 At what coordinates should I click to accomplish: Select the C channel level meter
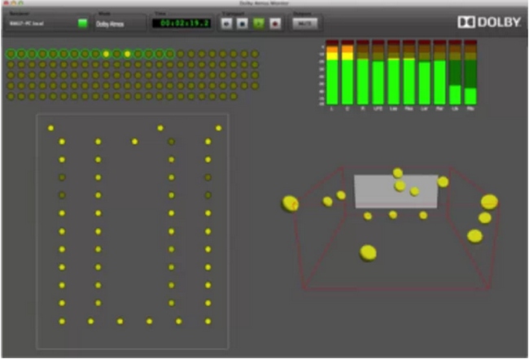[x=348, y=72]
